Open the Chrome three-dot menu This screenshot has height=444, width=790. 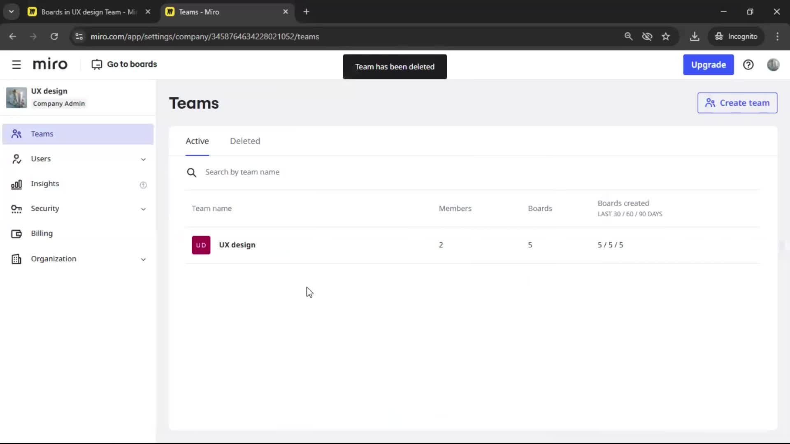click(x=777, y=37)
